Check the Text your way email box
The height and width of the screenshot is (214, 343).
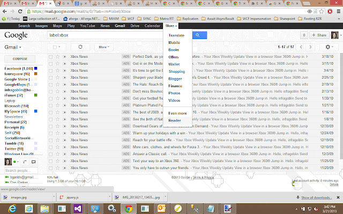click(50, 161)
